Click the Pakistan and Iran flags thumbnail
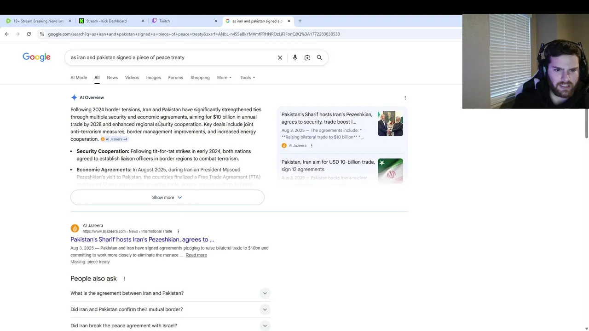Screen dimensions: 589x331 pos(390,171)
